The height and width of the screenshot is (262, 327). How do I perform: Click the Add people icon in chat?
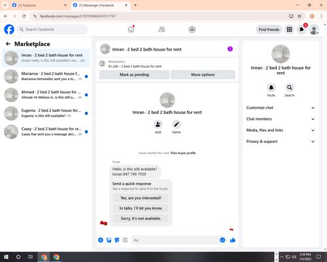click(158, 124)
